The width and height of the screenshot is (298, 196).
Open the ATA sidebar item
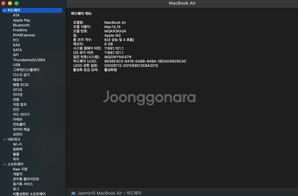point(16,15)
